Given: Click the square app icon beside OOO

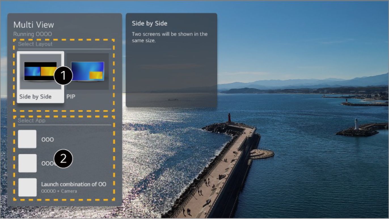Looking at the screenshot, I should click(27, 139).
